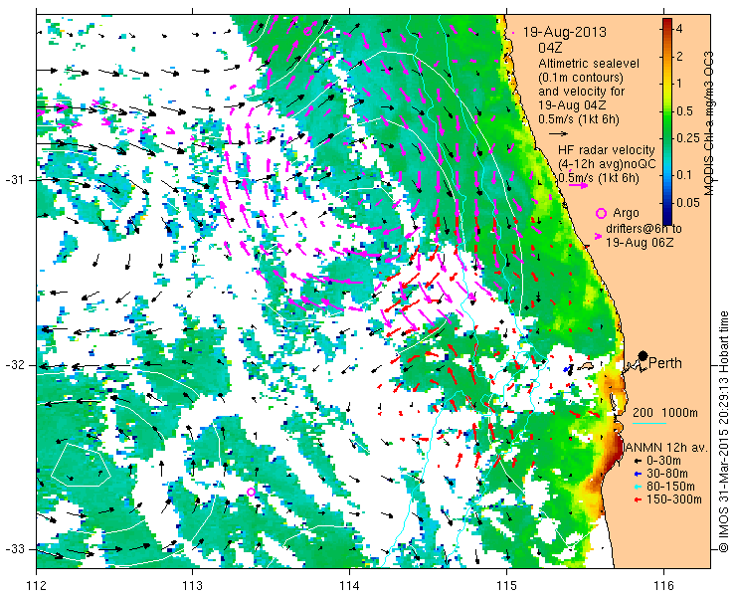
Task: Click the 19-Aug-2013 date text
Action: pos(565,33)
